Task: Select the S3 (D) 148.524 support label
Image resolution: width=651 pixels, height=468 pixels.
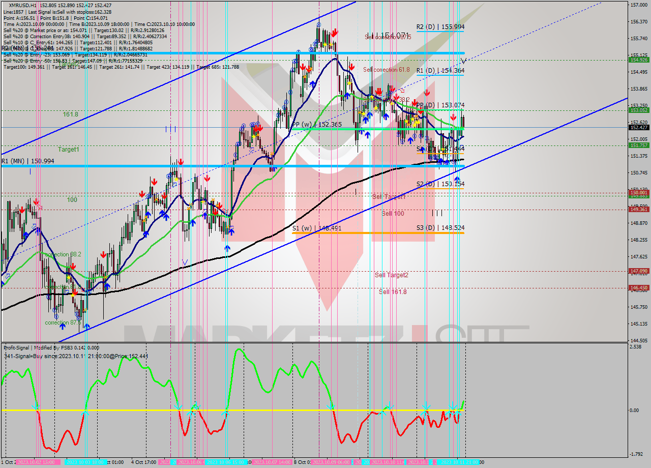Action: tap(440, 228)
